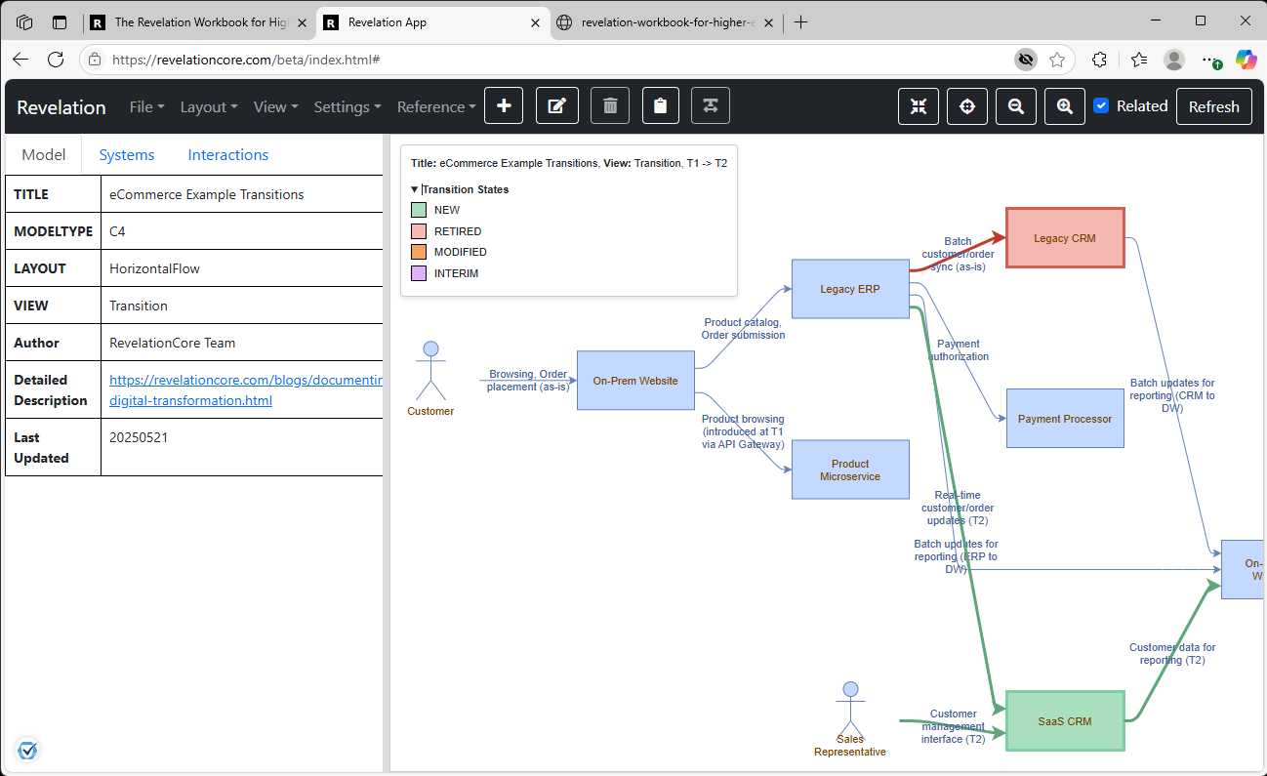The height and width of the screenshot is (776, 1267).
Task: Click the Refresh button
Action: pos(1213,105)
